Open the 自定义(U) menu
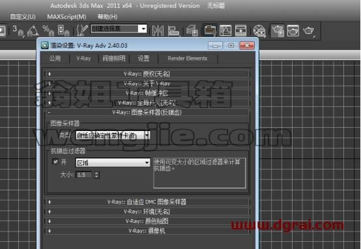Viewport: 361px width, 249px height. tap(23, 17)
